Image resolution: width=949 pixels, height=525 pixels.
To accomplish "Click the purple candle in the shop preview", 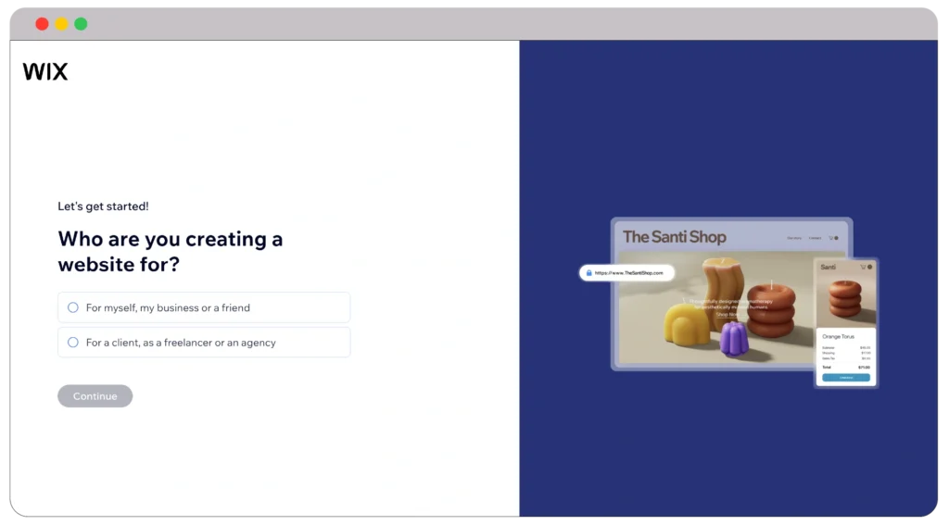I will [733, 339].
